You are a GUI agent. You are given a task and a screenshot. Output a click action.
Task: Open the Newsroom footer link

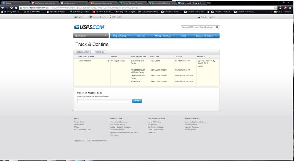point(152,125)
